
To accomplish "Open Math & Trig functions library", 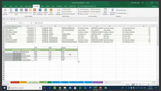I will coord(46,12).
